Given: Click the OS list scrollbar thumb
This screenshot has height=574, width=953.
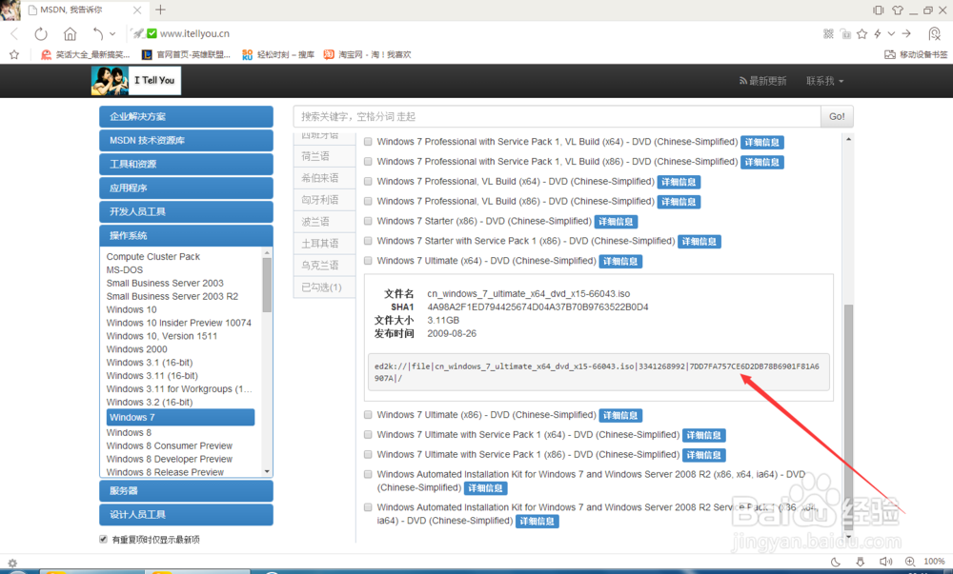Looking at the screenshot, I should pos(267,285).
